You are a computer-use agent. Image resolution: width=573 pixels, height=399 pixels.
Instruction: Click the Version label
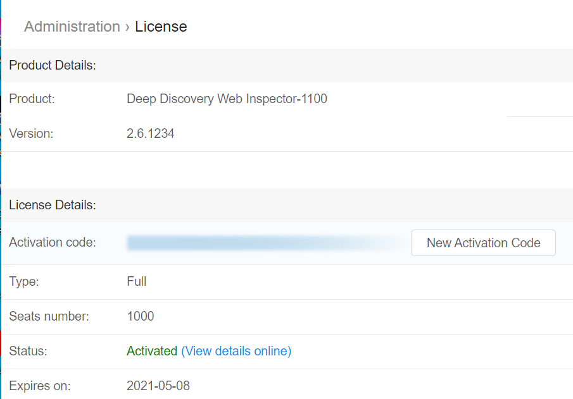click(31, 133)
